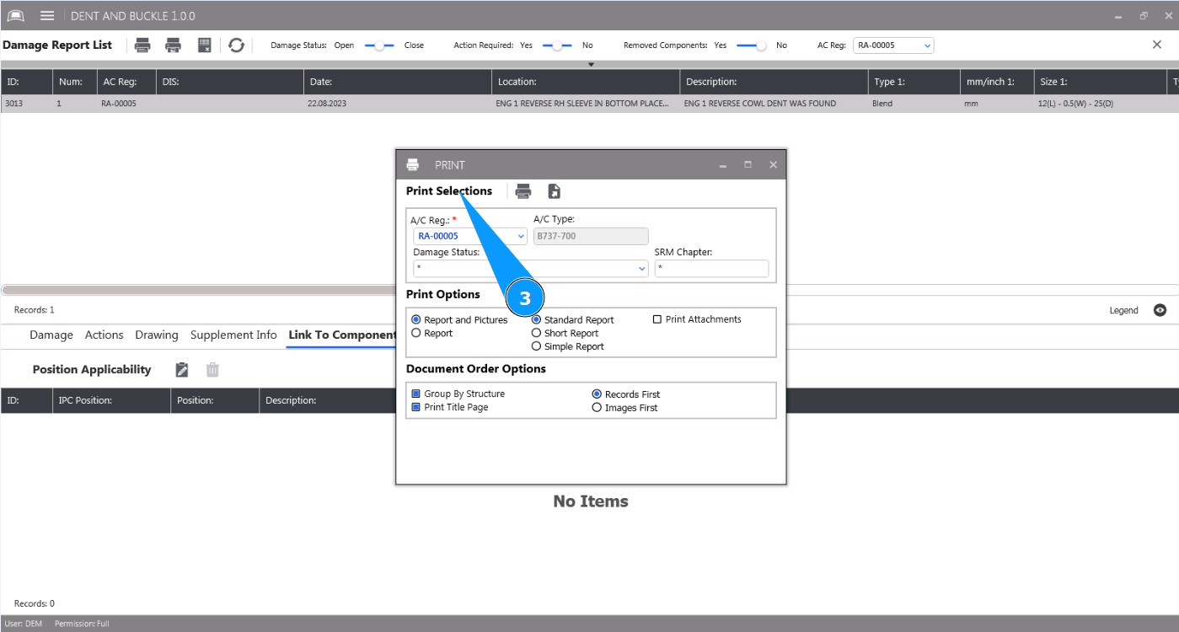Open the Supplement Info tab
Screen dimensions: 1179x632
[233, 335]
